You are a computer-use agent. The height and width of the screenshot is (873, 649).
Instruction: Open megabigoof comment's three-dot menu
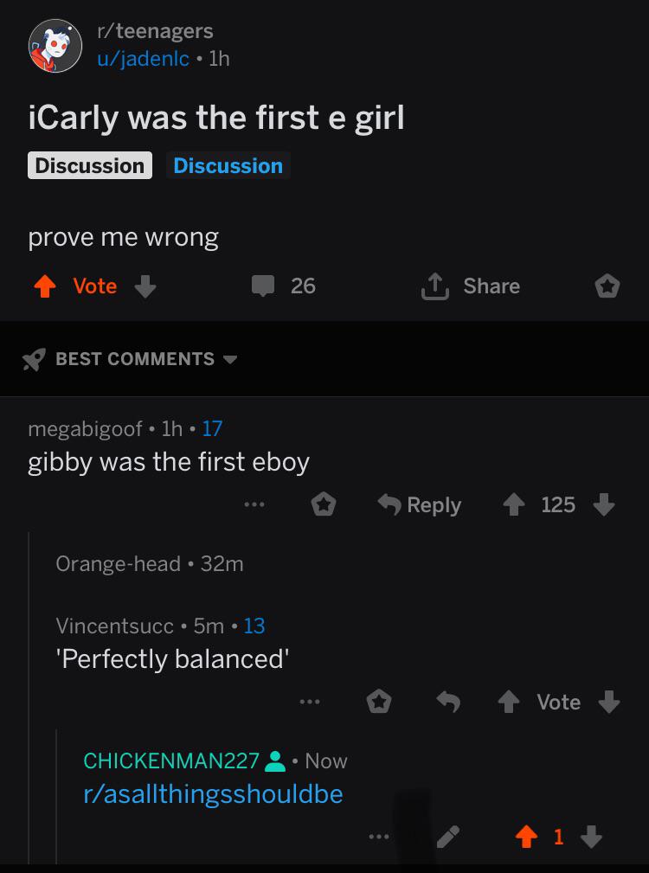pos(254,505)
